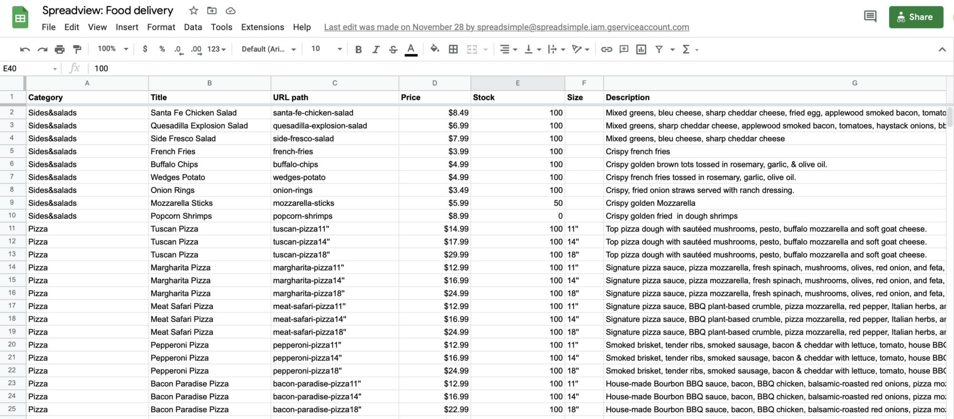Open the Default (Arial) font dropdown
954x419 pixels.
[x=269, y=49]
